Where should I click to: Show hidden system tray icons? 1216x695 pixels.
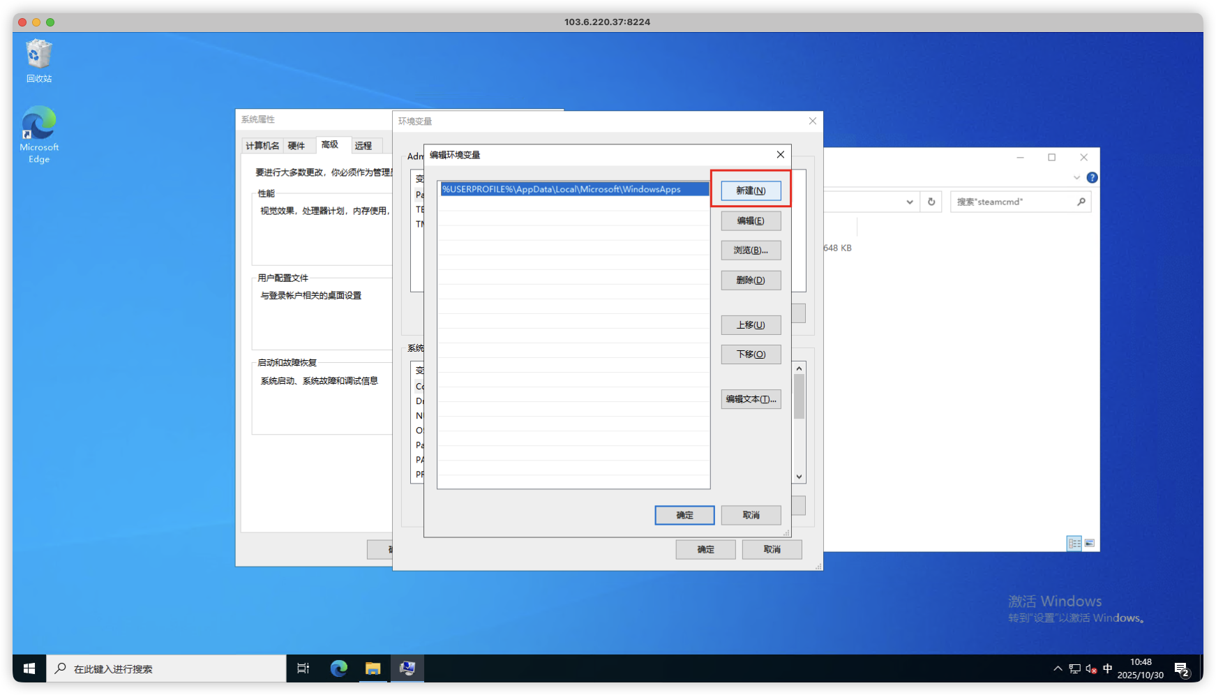(1058, 668)
